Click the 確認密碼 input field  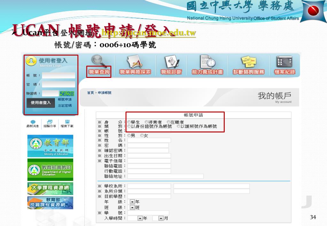tap(148, 150)
